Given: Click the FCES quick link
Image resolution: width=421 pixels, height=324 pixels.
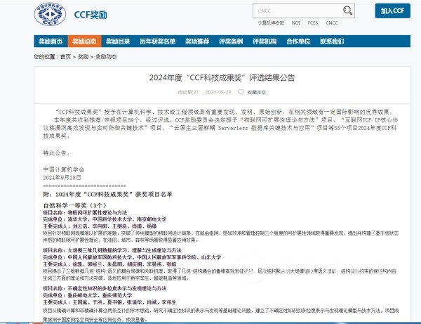Looking at the screenshot, I should coord(313,23).
